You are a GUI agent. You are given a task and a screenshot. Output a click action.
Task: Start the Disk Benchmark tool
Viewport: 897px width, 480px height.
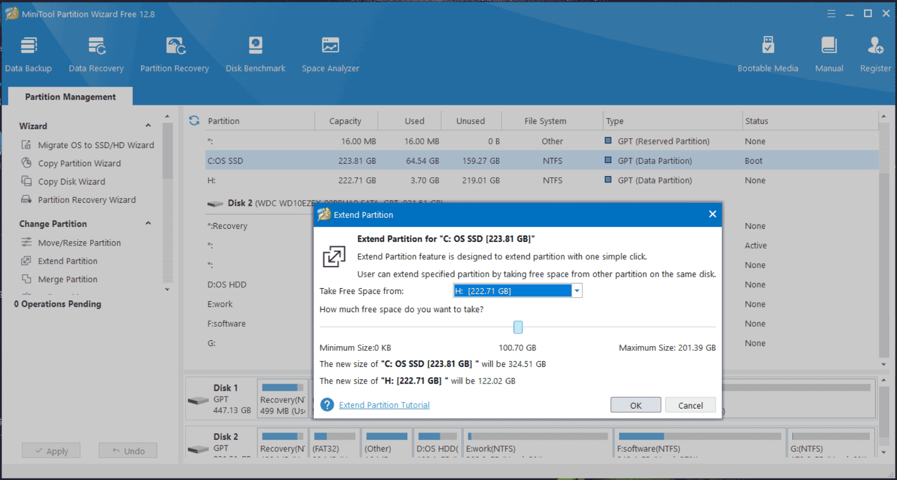[255, 55]
